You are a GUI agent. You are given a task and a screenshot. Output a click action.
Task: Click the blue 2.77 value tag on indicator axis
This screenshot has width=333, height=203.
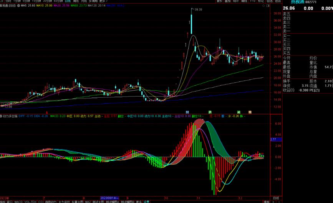(276, 140)
